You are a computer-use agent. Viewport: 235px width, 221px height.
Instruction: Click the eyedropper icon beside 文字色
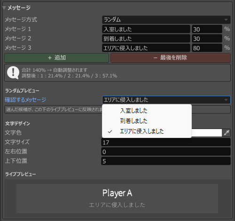click(227, 133)
